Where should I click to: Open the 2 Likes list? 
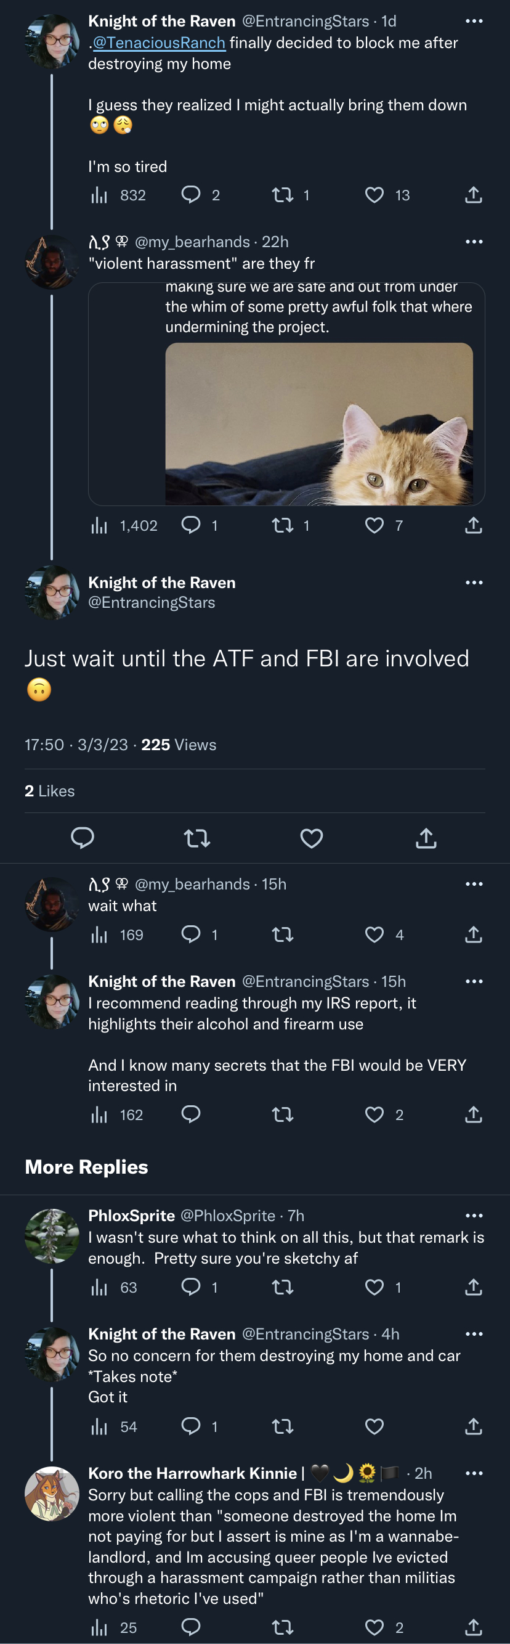50,791
